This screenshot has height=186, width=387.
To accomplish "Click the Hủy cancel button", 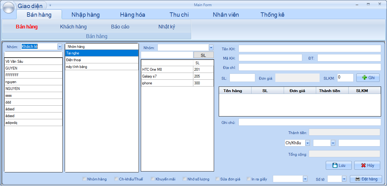I will tap(367, 165).
